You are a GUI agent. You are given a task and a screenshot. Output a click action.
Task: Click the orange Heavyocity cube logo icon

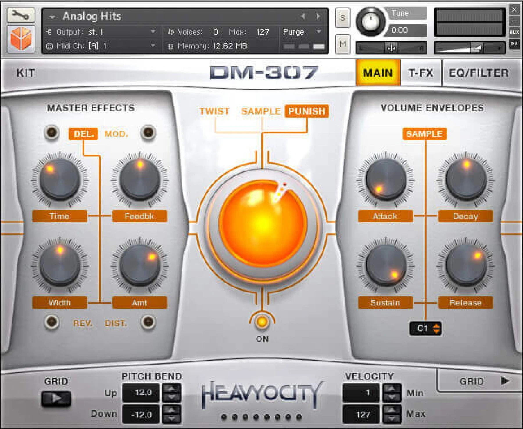click(x=21, y=39)
